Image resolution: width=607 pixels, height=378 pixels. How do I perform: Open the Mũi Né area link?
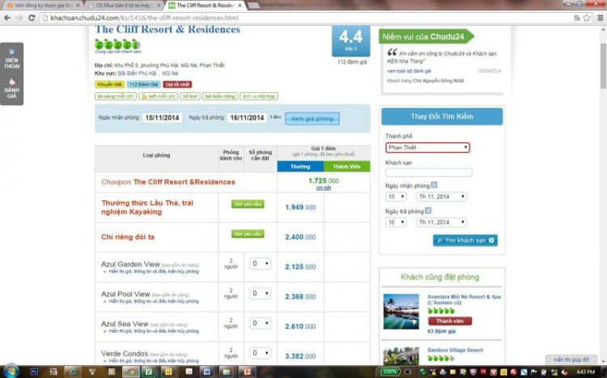coord(170,73)
